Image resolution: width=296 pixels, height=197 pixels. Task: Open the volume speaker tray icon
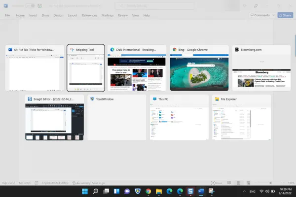pyautogui.click(x=267, y=192)
